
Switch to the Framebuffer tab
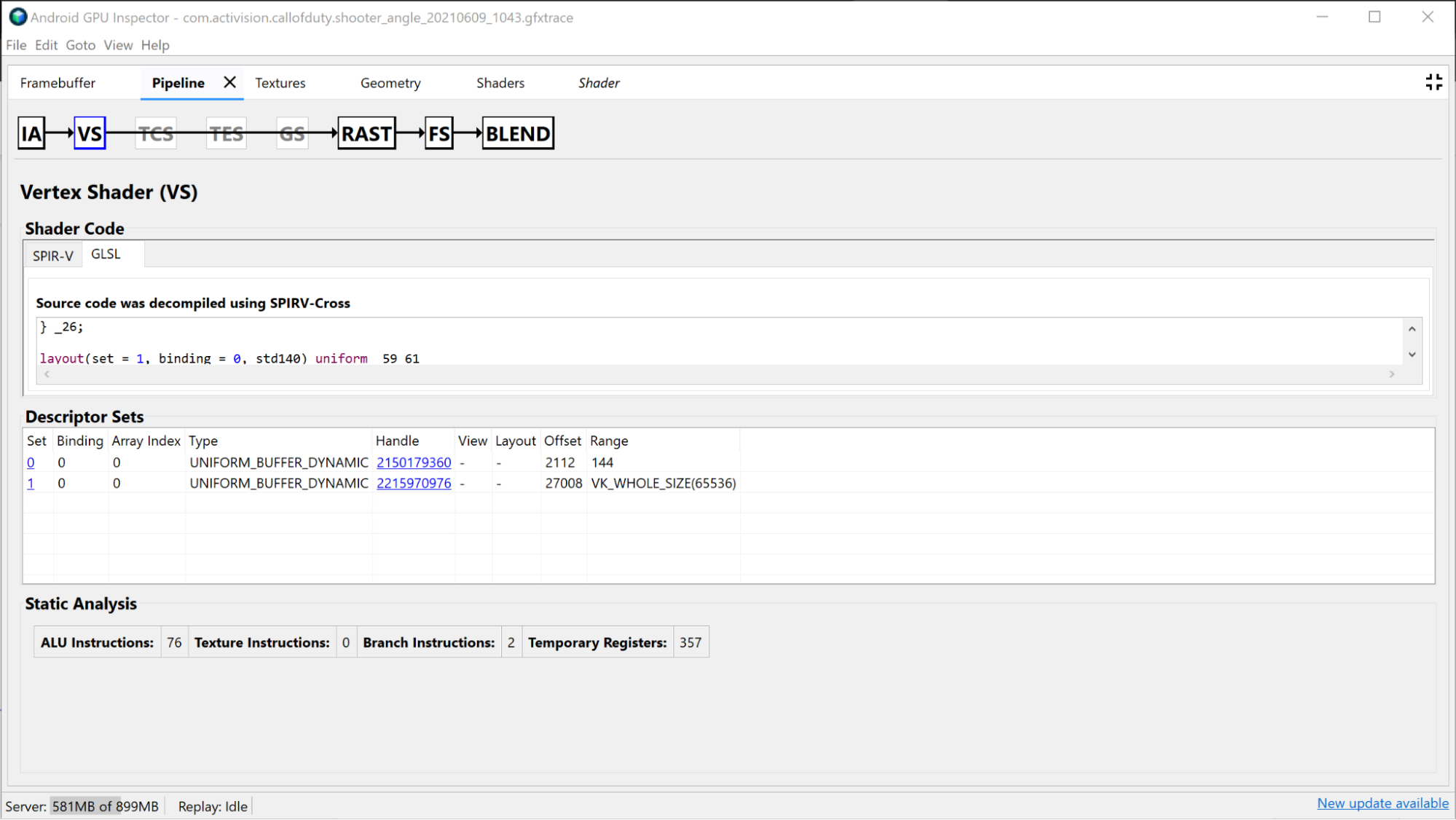(x=57, y=82)
